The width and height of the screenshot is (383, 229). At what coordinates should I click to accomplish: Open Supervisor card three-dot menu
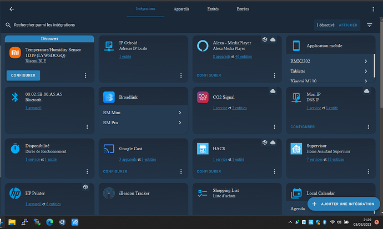[368, 171]
